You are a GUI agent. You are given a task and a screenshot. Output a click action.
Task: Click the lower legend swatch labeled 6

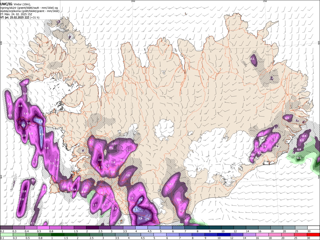[173, 234]
